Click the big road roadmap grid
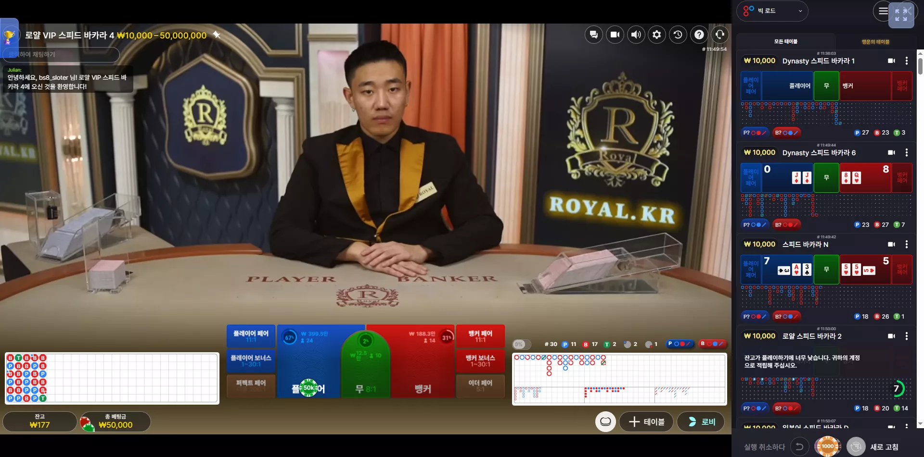This screenshot has width=924, height=457. coord(619,370)
